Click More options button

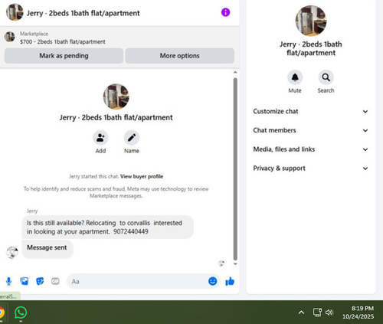(x=179, y=56)
